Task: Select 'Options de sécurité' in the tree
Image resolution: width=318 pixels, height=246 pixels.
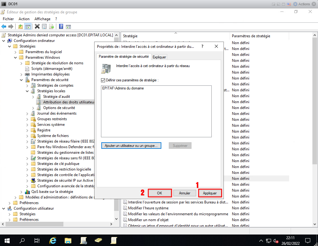Action: point(59,108)
